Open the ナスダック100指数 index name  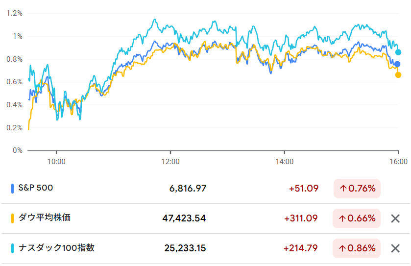click(x=56, y=248)
